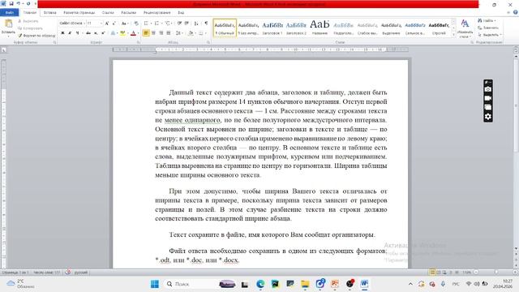This screenshot has height=292, width=519.
Task: Switch to the Ссылки (References) tab
Action: tap(108, 13)
